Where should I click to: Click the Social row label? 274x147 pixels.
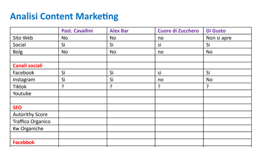pos(19,45)
